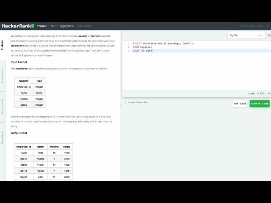Open the Prepare breadcrumb
Screen dimensions: 271x203
click(x=42, y=26)
